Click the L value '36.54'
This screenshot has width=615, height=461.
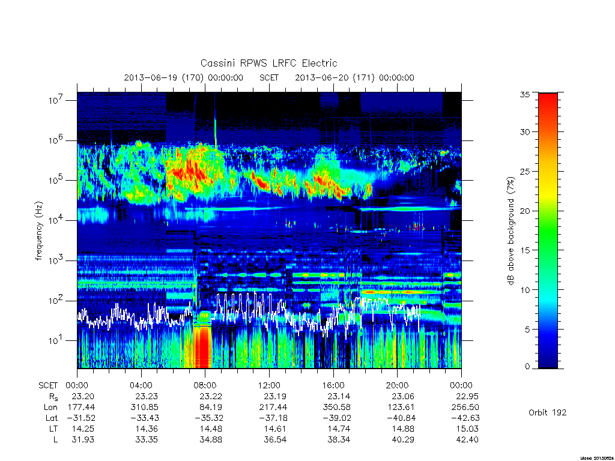tap(275, 440)
